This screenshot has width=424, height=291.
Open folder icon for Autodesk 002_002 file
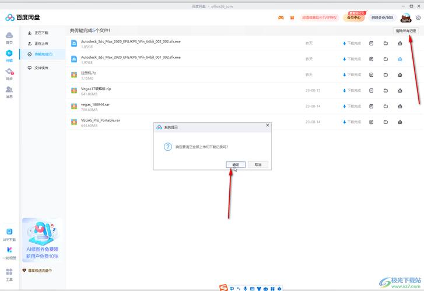[x=386, y=43]
